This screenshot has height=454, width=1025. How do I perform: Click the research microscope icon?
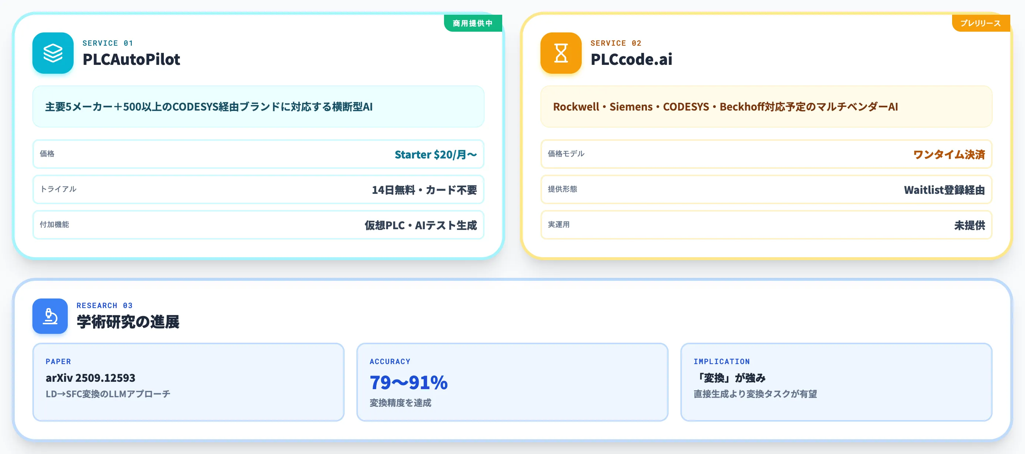[50, 316]
